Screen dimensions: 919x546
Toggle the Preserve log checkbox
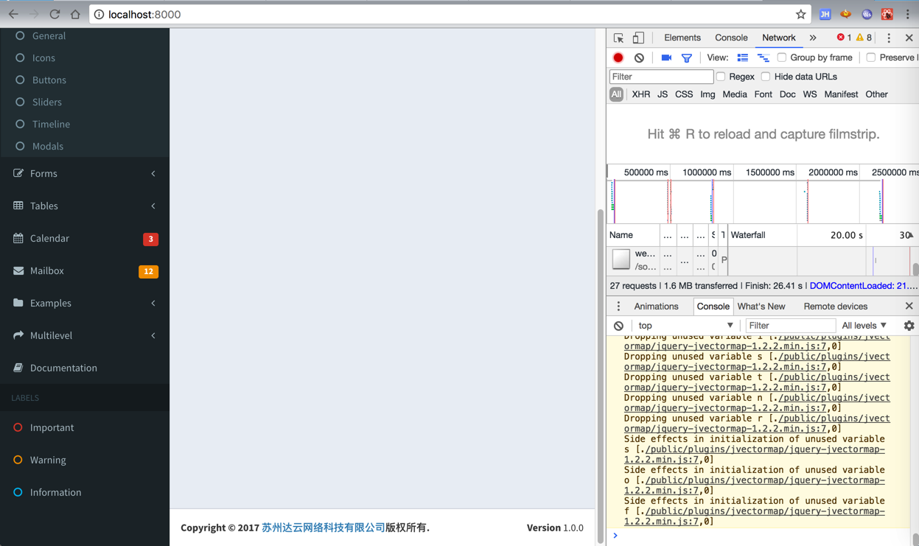point(870,57)
